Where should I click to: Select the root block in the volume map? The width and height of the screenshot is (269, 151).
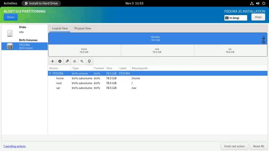157,51
